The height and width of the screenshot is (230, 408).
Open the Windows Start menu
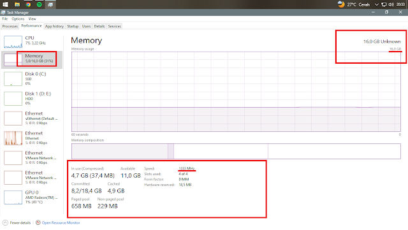pos(5,4)
